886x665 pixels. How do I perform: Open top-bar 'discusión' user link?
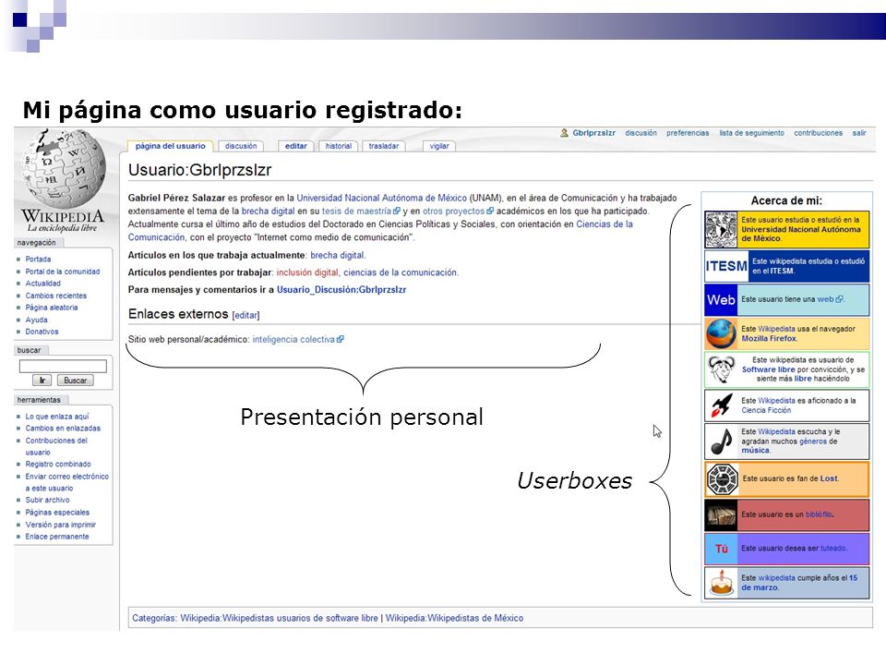[641, 133]
